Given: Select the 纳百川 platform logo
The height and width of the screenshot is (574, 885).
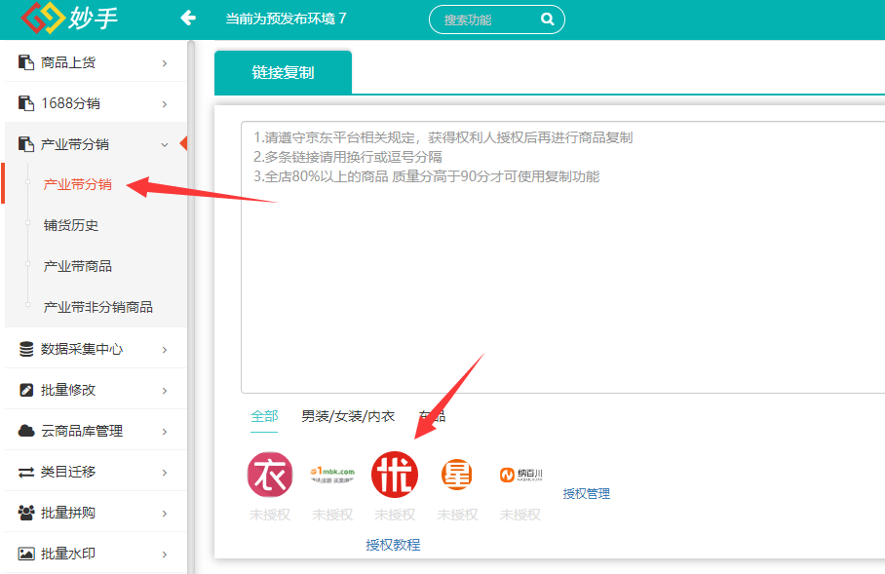Looking at the screenshot, I should tap(520, 475).
